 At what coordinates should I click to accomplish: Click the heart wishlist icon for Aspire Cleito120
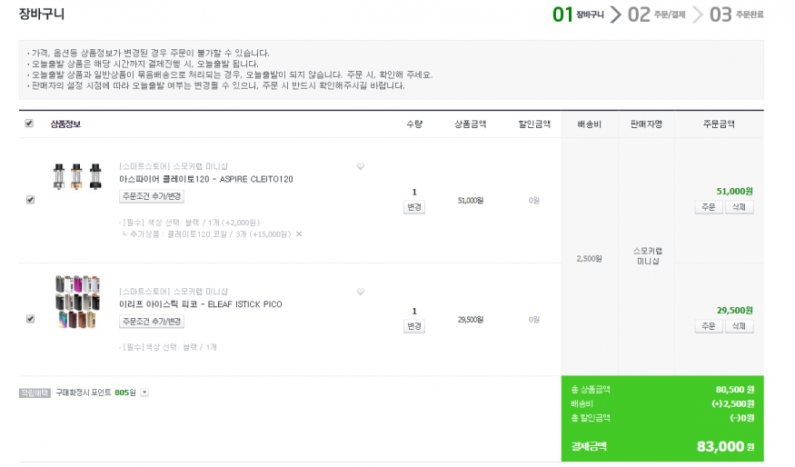click(360, 166)
